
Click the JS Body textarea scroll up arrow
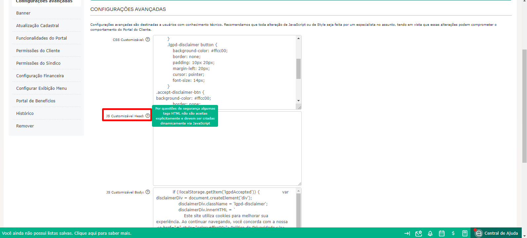click(x=298, y=191)
